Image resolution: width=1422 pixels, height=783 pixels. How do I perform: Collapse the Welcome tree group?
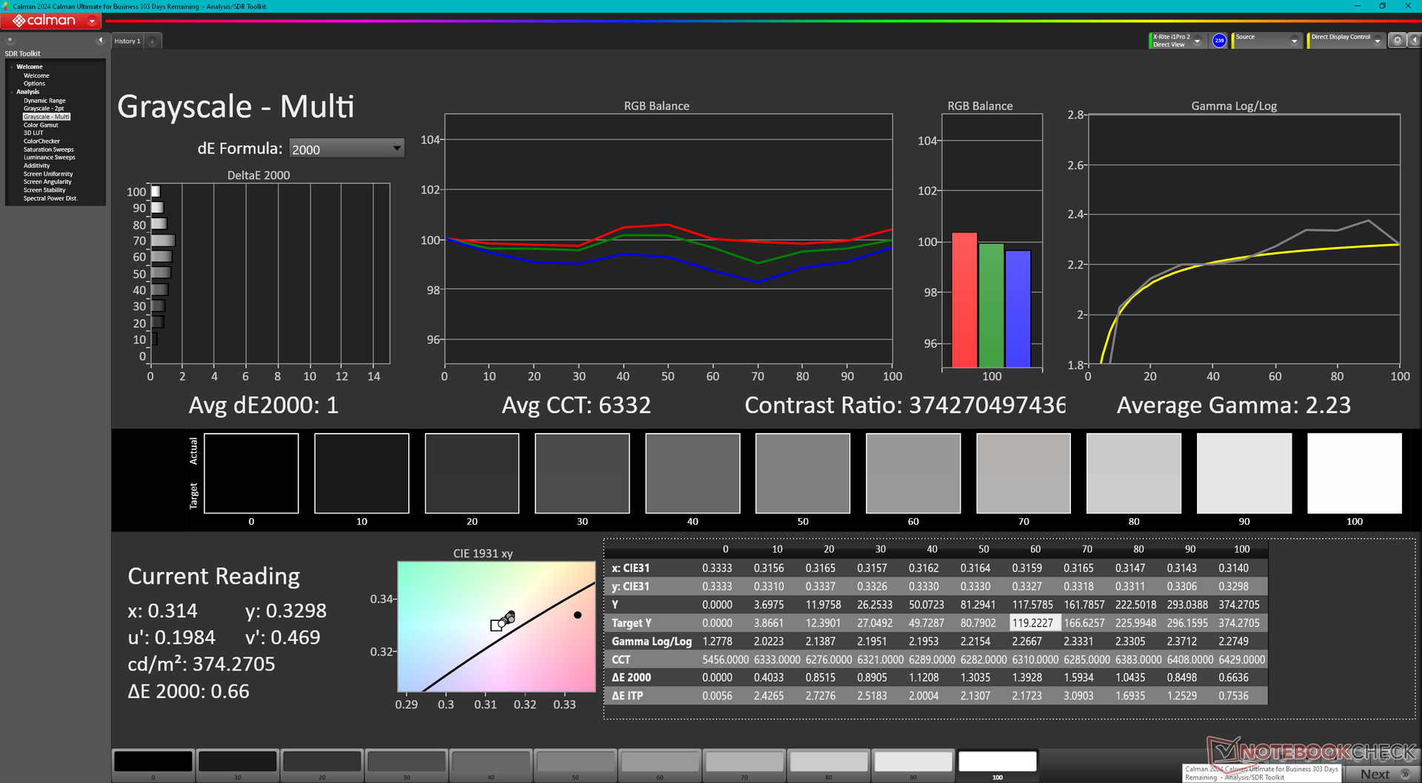pos(12,67)
